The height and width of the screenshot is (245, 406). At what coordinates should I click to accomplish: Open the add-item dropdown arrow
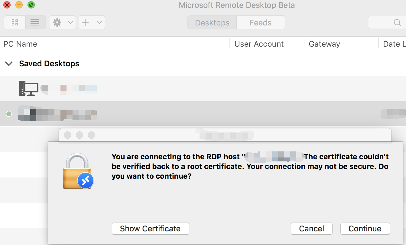(x=99, y=23)
